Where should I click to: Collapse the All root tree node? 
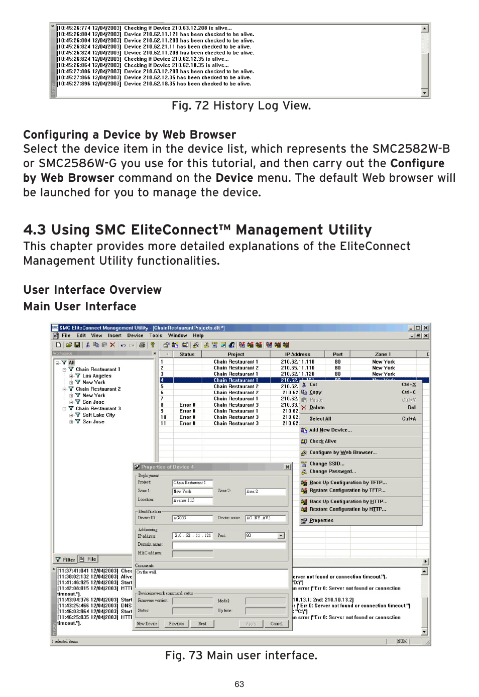pyautogui.click(x=57, y=363)
